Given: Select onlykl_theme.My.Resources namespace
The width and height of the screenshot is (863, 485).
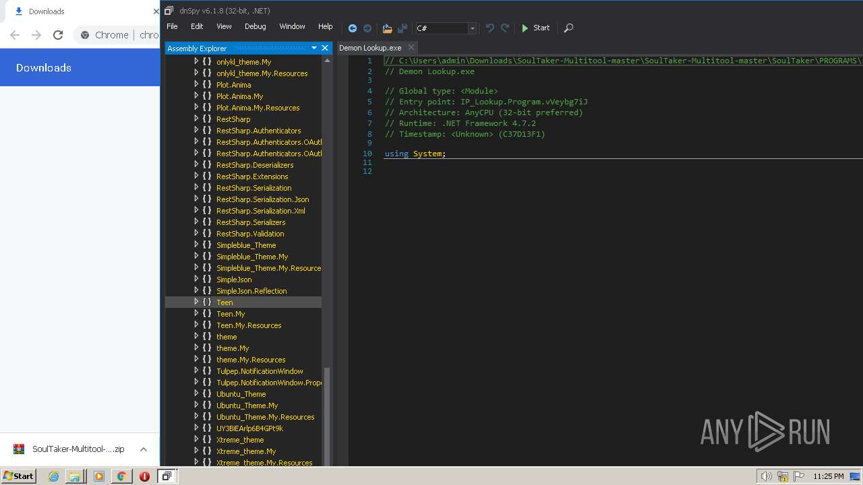Looking at the screenshot, I should click(x=262, y=73).
